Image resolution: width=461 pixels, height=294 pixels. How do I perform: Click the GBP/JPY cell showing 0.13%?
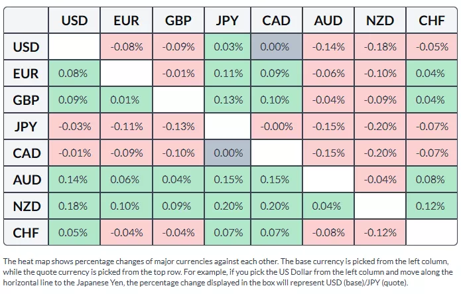[227, 100]
